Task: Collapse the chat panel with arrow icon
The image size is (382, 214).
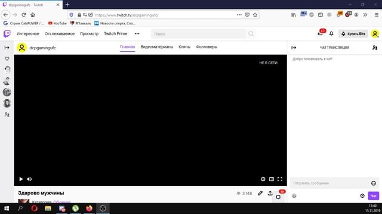Action: coord(294,48)
